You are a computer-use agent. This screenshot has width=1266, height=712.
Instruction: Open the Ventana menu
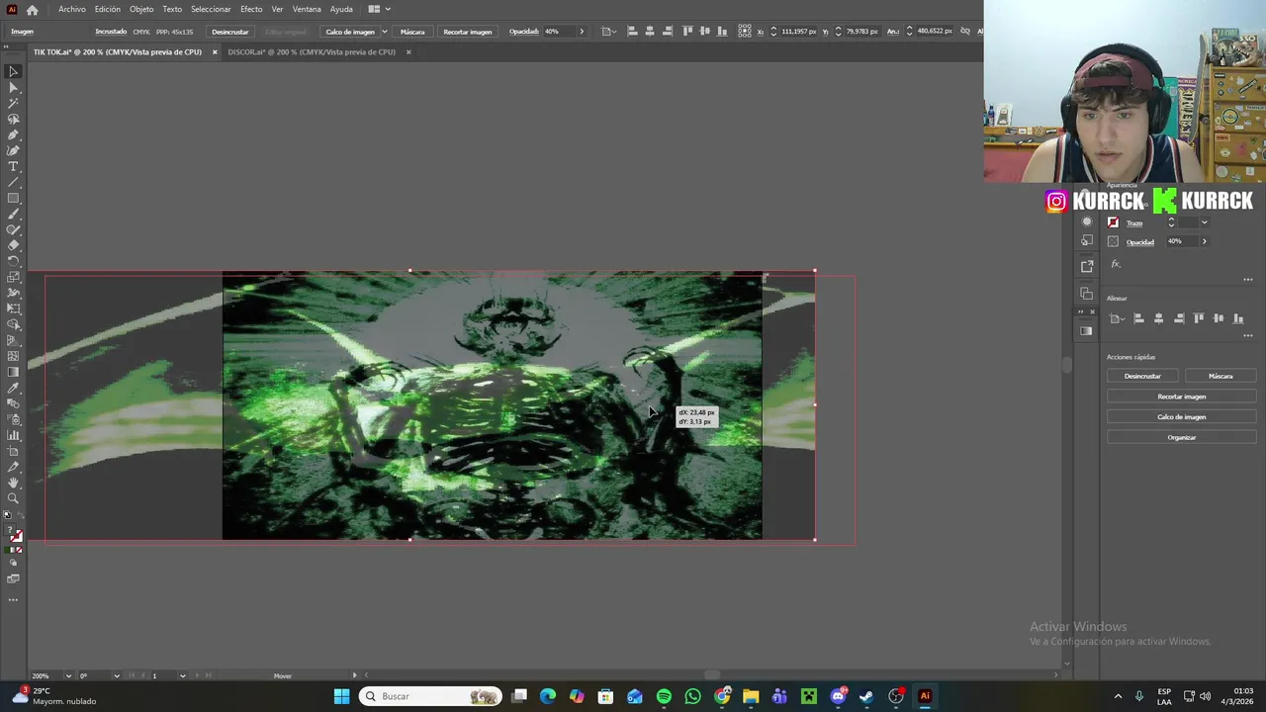click(307, 9)
